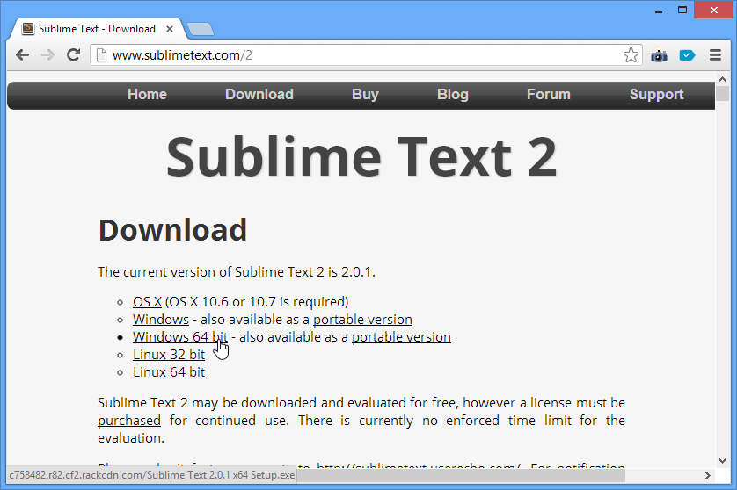Image resolution: width=737 pixels, height=490 pixels.
Task: Open the Blog nav item
Action: [453, 94]
